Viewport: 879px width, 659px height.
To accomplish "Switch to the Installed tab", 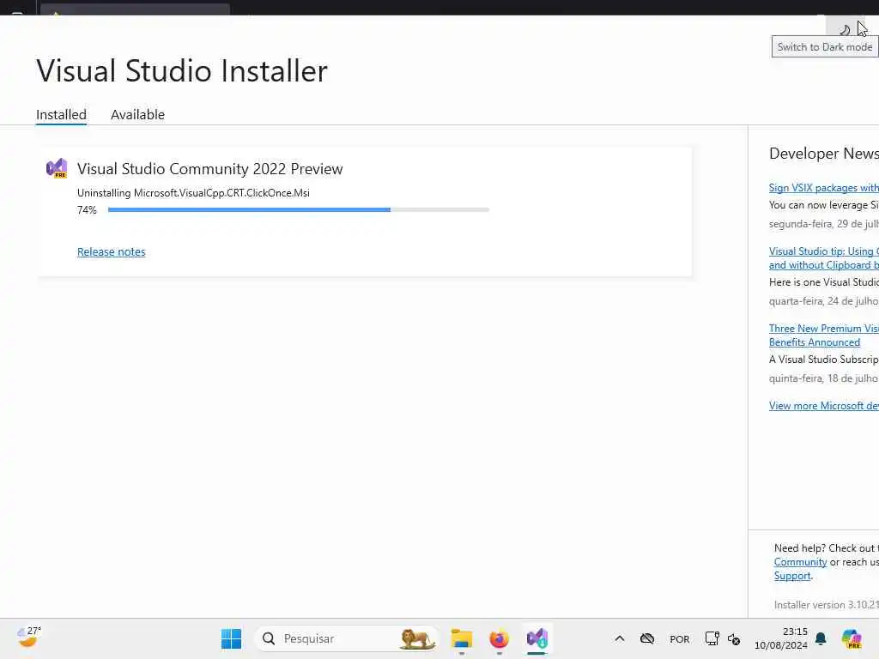I will [x=61, y=114].
